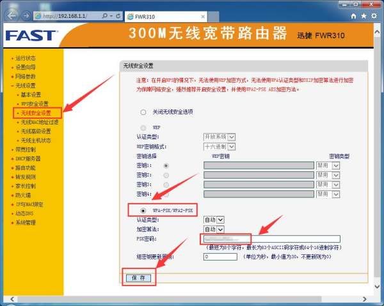Choose the 密钥2 radio button
Screen dimensions: 384x306
coord(166,175)
